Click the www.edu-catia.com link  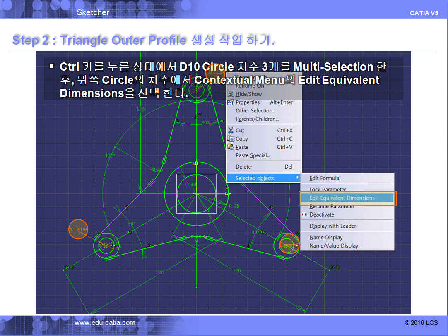[105, 322]
